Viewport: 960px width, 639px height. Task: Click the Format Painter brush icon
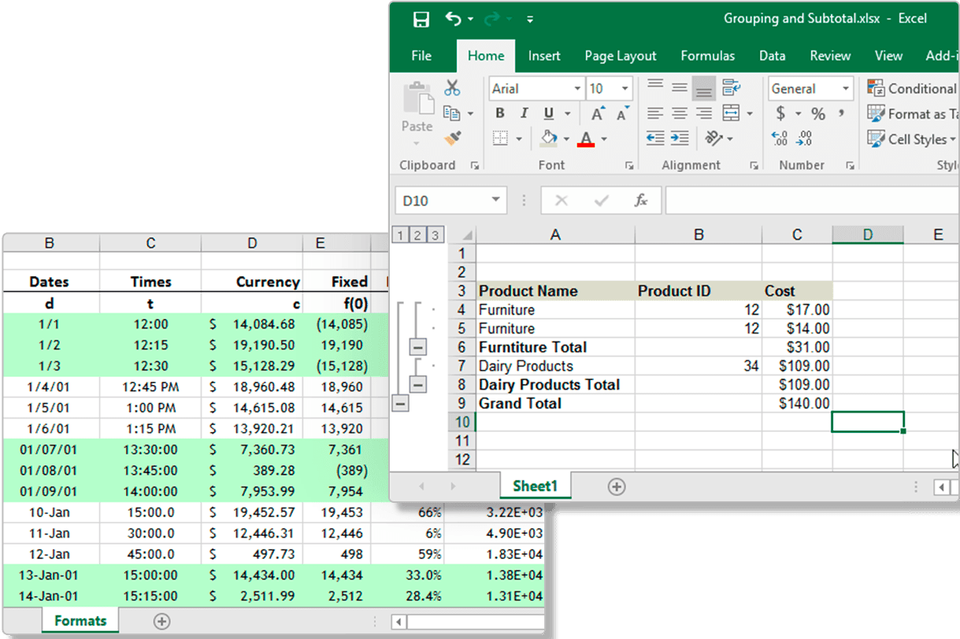click(452, 139)
